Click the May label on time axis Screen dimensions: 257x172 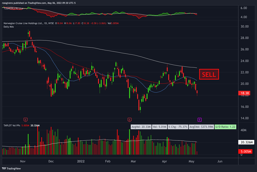(191, 161)
